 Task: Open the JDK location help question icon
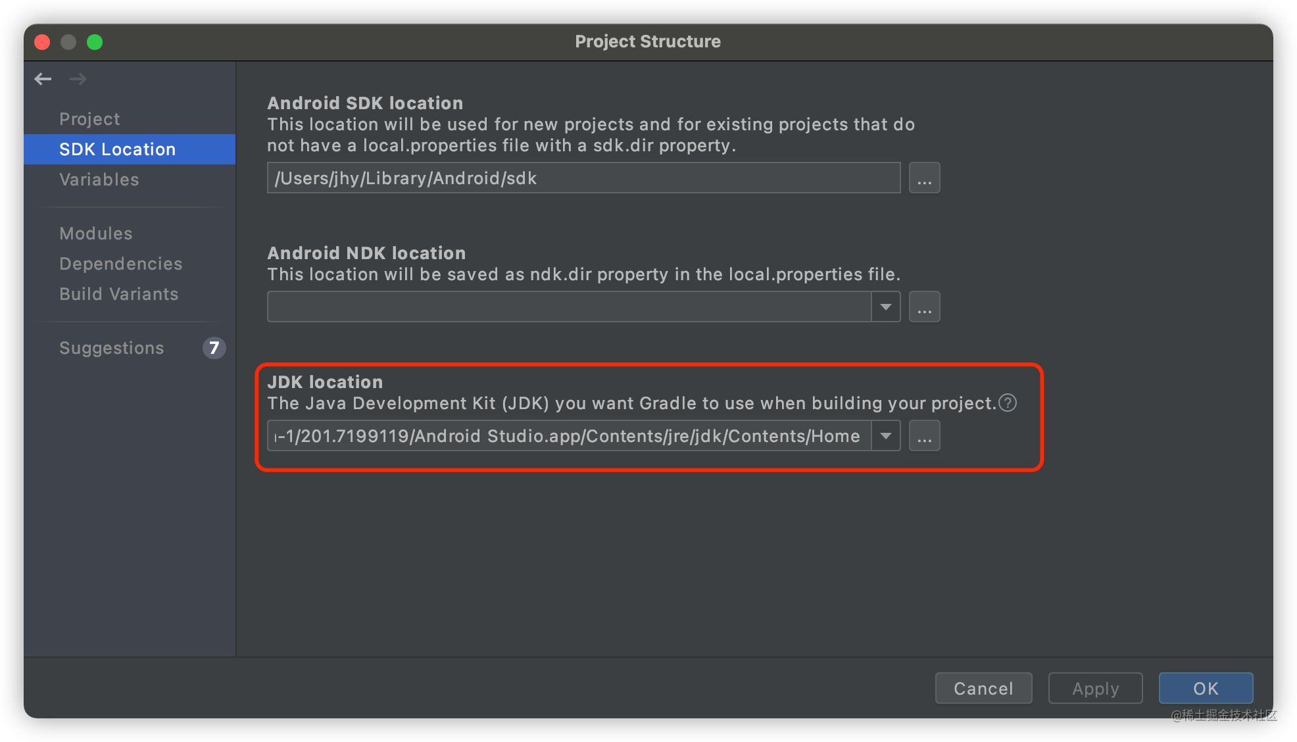(1008, 403)
